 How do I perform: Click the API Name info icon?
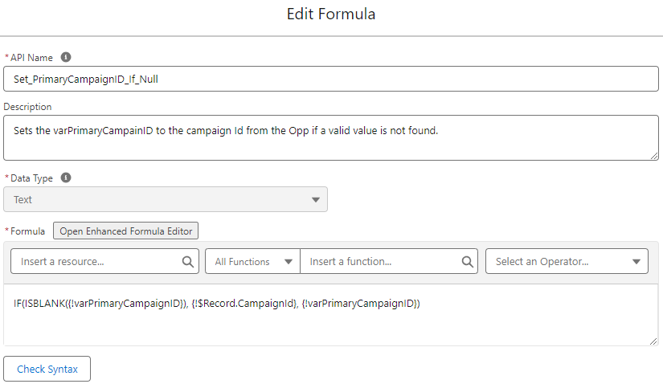(x=66, y=57)
